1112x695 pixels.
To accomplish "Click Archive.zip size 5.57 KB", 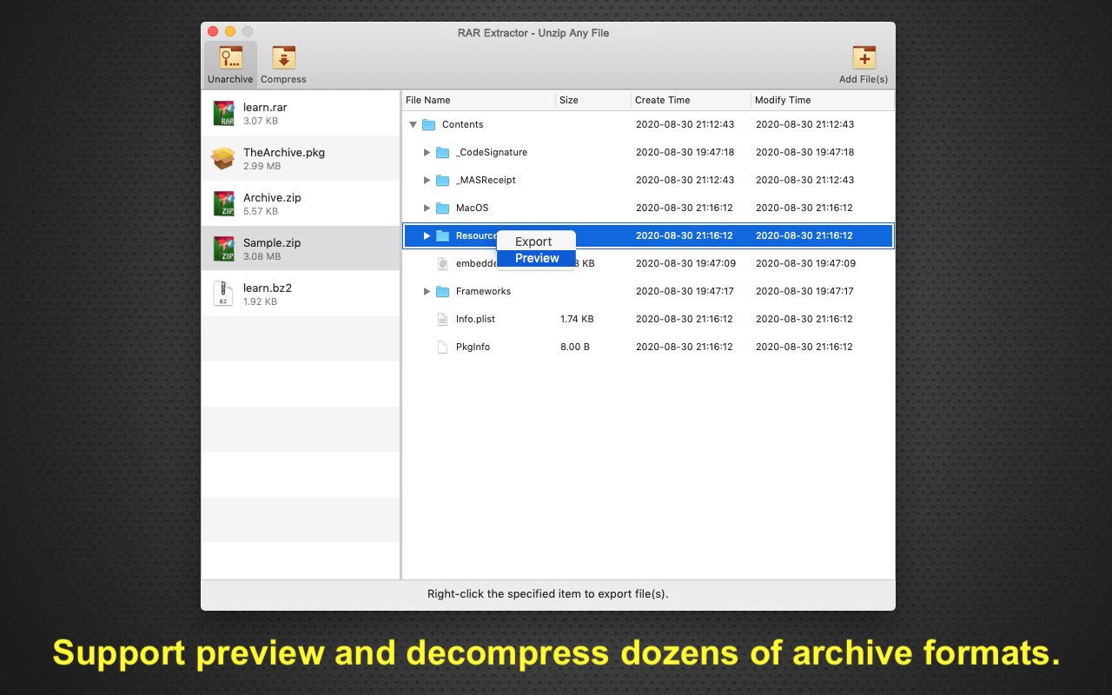I will (x=261, y=211).
